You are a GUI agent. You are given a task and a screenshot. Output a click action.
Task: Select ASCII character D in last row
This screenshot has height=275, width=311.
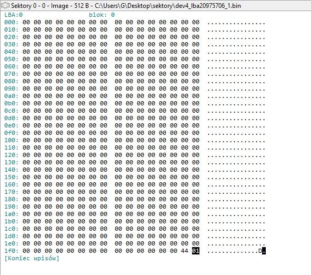coord(260,251)
